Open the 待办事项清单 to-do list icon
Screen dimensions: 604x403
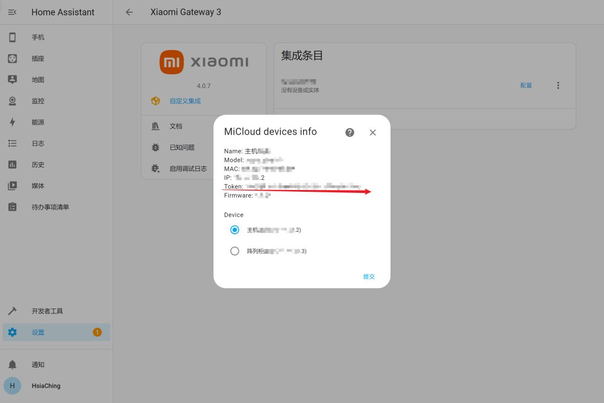[x=12, y=207]
